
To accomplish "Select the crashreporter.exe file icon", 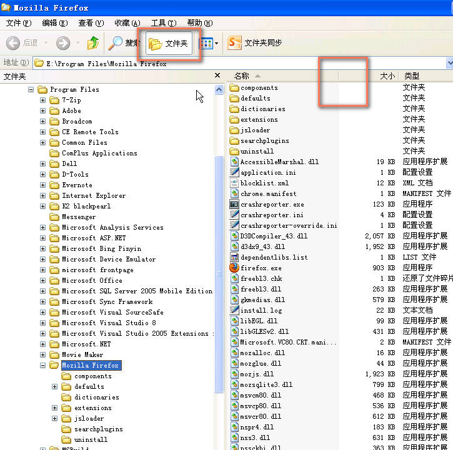I will point(234,204).
